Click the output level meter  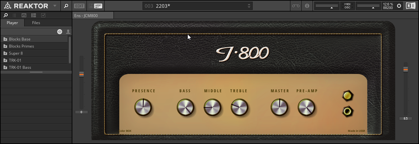pyautogui.click(x=368, y=6)
